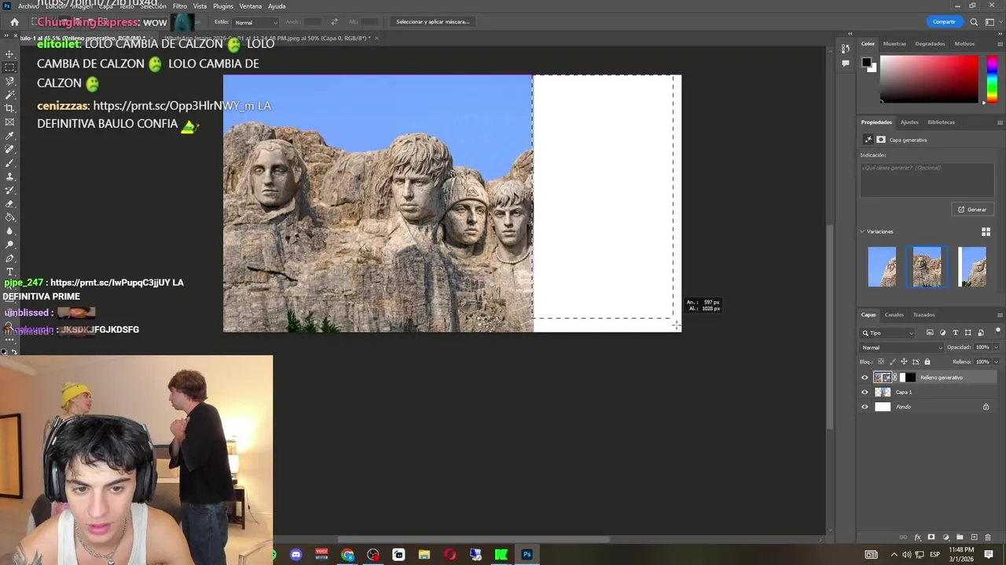
Task: Select the Crop tool
Action: 9,108
